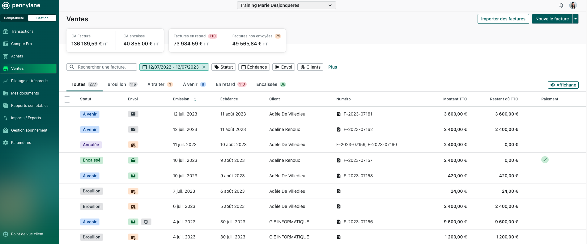Viewport: 587px width, 244px height.
Task: Click the Encaissé status badge
Action: 91,160
